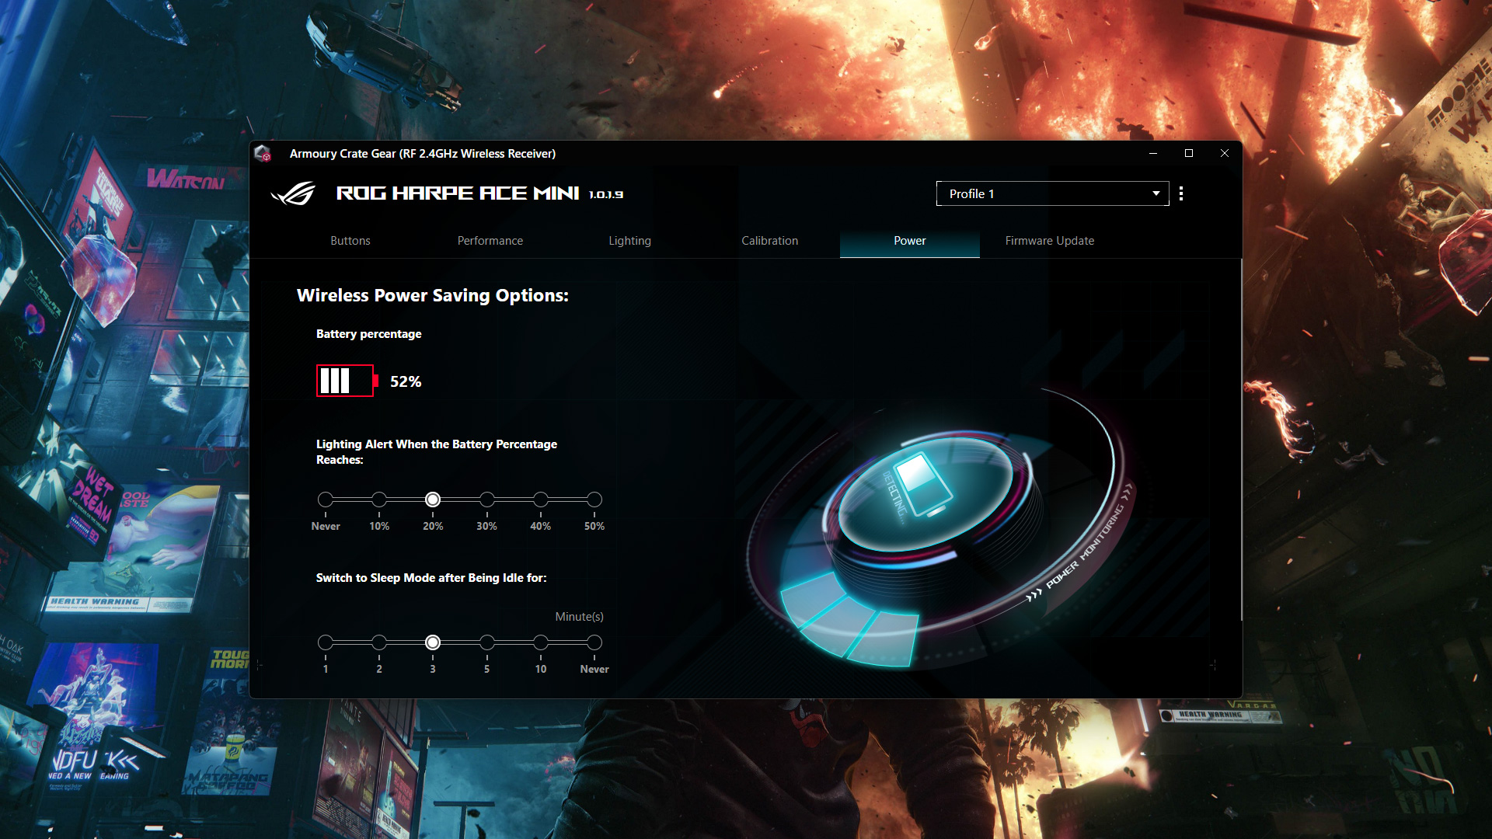Maximize the Armoury Crate Gear window
Image resolution: width=1492 pixels, height=839 pixels.
point(1189,153)
